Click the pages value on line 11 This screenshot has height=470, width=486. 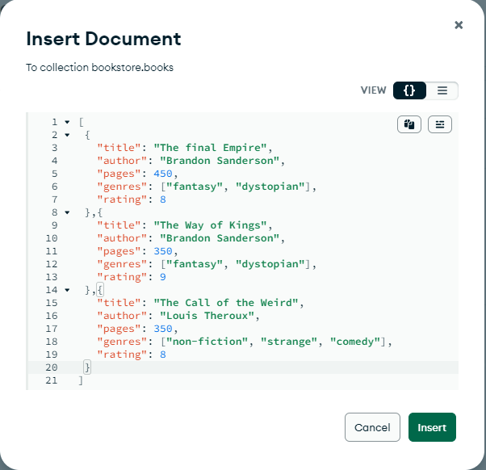[x=163, y=251]
